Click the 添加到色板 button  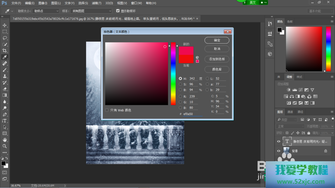coord(217,59)
